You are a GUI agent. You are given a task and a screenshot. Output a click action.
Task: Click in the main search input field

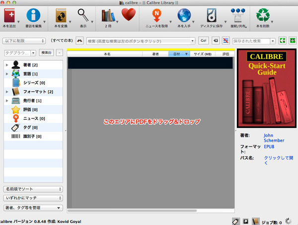139,41
